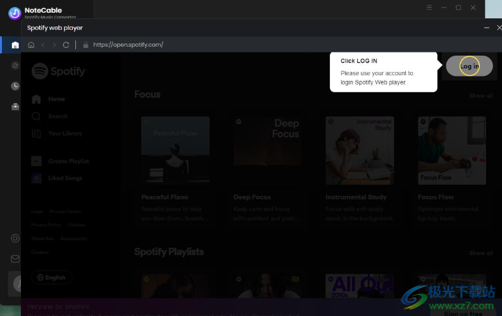502x316 pixels.
Task: Open the Deep Focus cover thumbnail
Action: pyautogui.click(x=267, y=150)
